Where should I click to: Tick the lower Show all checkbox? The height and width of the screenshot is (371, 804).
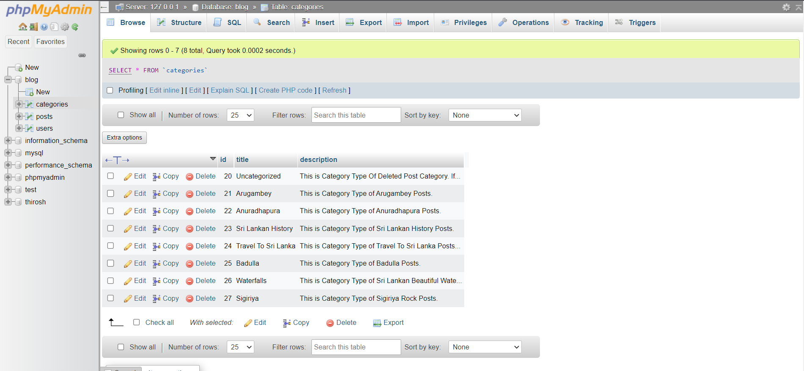tap(121, 347)
